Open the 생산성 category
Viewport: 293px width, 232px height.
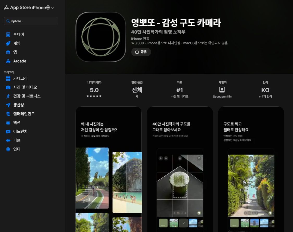coord(18,105)
